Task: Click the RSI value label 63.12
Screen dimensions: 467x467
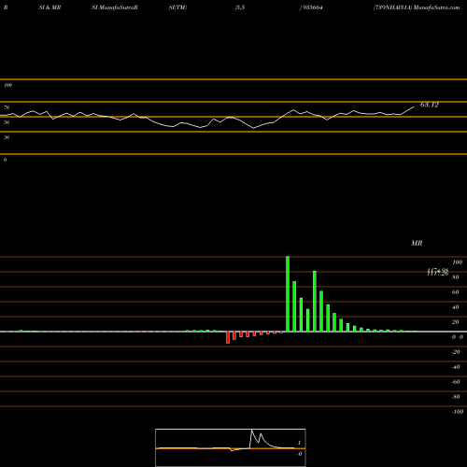Action: [x=430, y=105]
